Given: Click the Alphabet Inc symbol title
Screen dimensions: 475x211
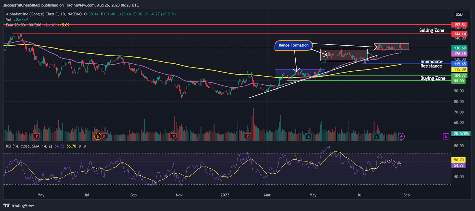Looking at the screenshot, I should tap(44, 14).
